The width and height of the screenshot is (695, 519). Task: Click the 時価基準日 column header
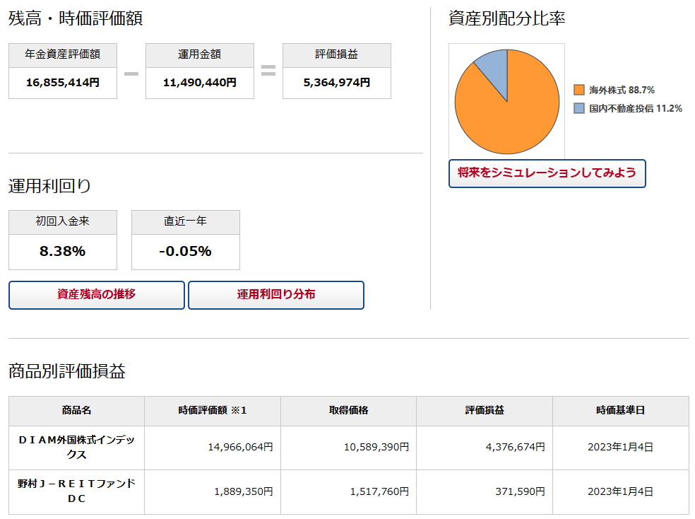click(x=620, y=411)
